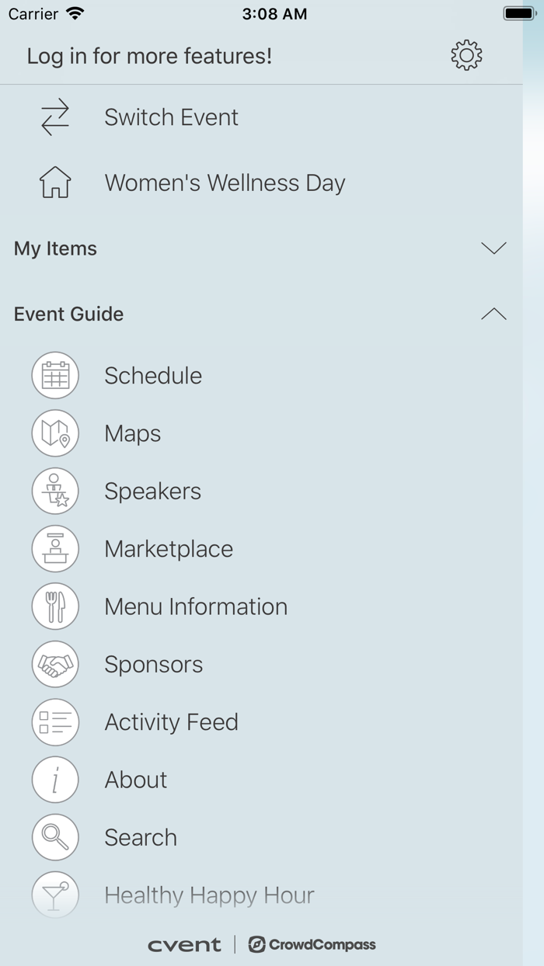Open the Women's Wellness Day home entry
This screenshot has height=966, width=544.
[x=225, y=182]
